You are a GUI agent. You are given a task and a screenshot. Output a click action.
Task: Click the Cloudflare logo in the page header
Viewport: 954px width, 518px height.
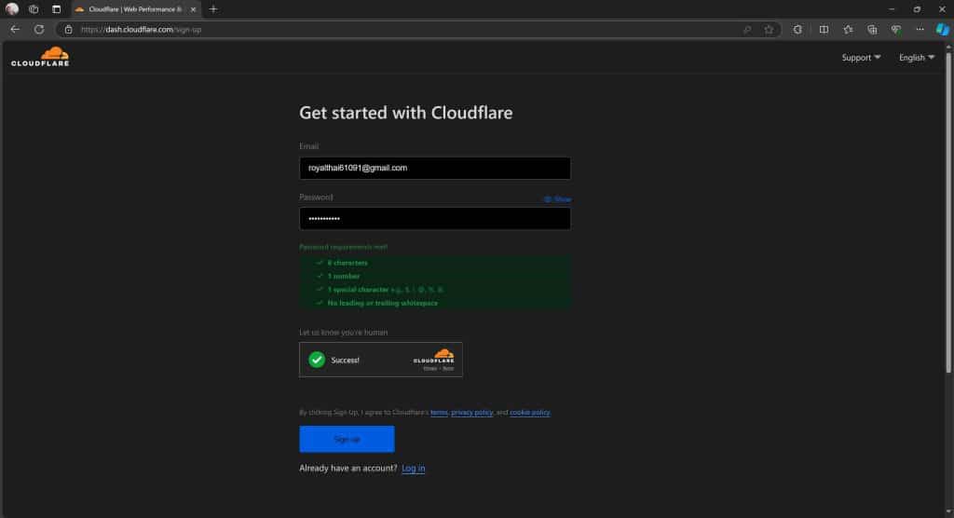click(x=40, y=57)
